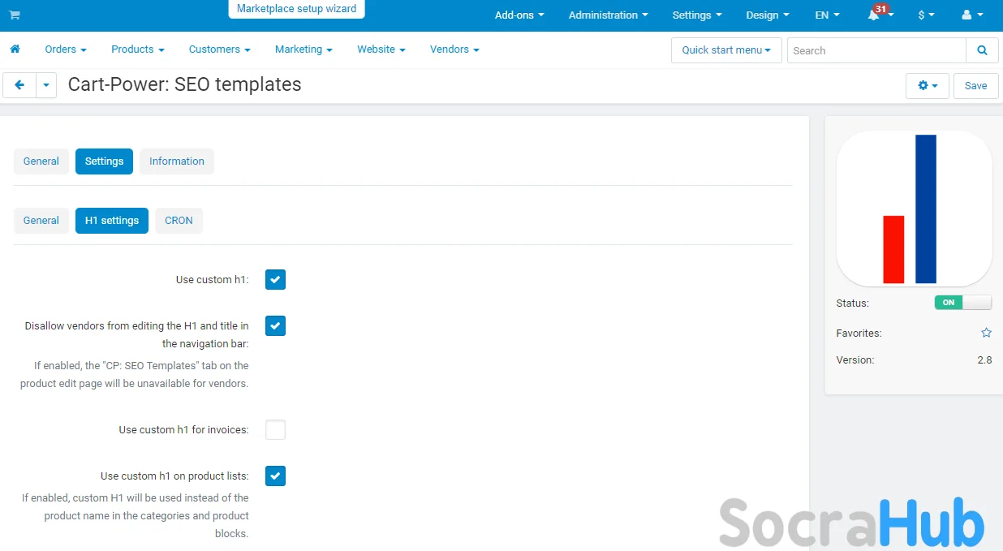Open the General settings sub-tab

tap(41, 221)
